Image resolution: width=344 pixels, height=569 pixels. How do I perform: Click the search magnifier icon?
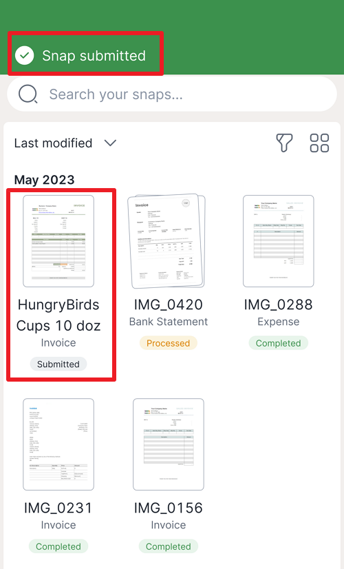(28, 94)
